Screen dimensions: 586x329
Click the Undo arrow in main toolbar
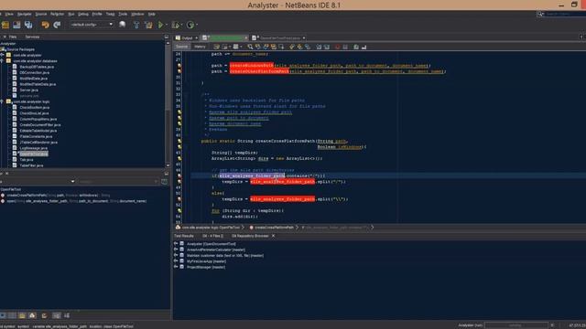click(45, 25)
